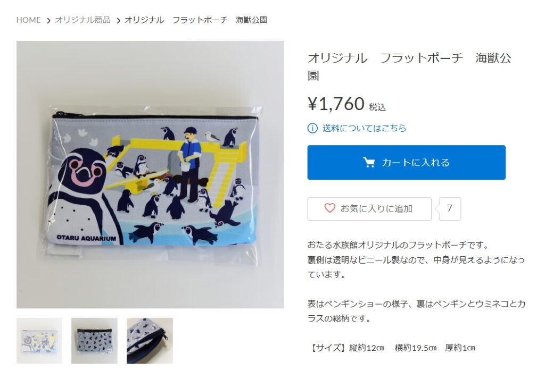Click the info circle icon beside shipping link

point(312,129)
